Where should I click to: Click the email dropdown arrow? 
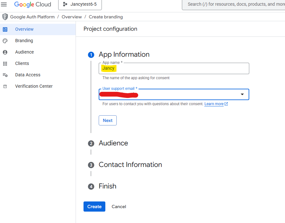point(242,94)
